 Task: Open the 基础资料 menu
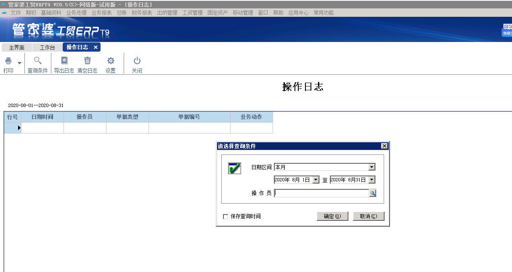click(x=51, y=13)
